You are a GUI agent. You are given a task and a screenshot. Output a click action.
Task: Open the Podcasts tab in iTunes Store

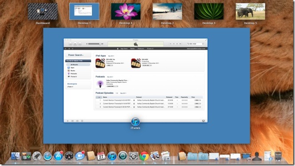pyautogui.click(x=141, y=49)
